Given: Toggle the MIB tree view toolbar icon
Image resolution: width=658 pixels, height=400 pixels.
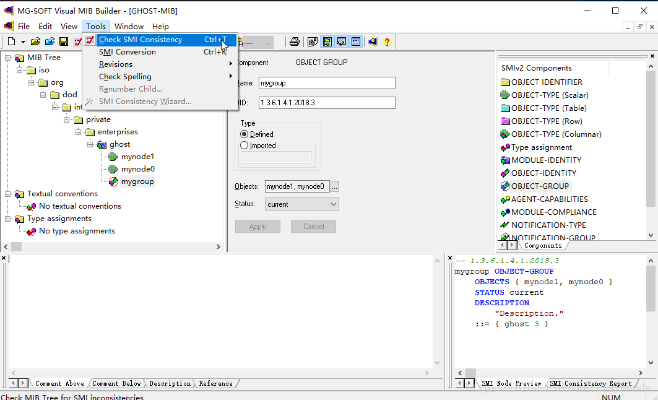Looking at the screenshot, I should 327,41.
